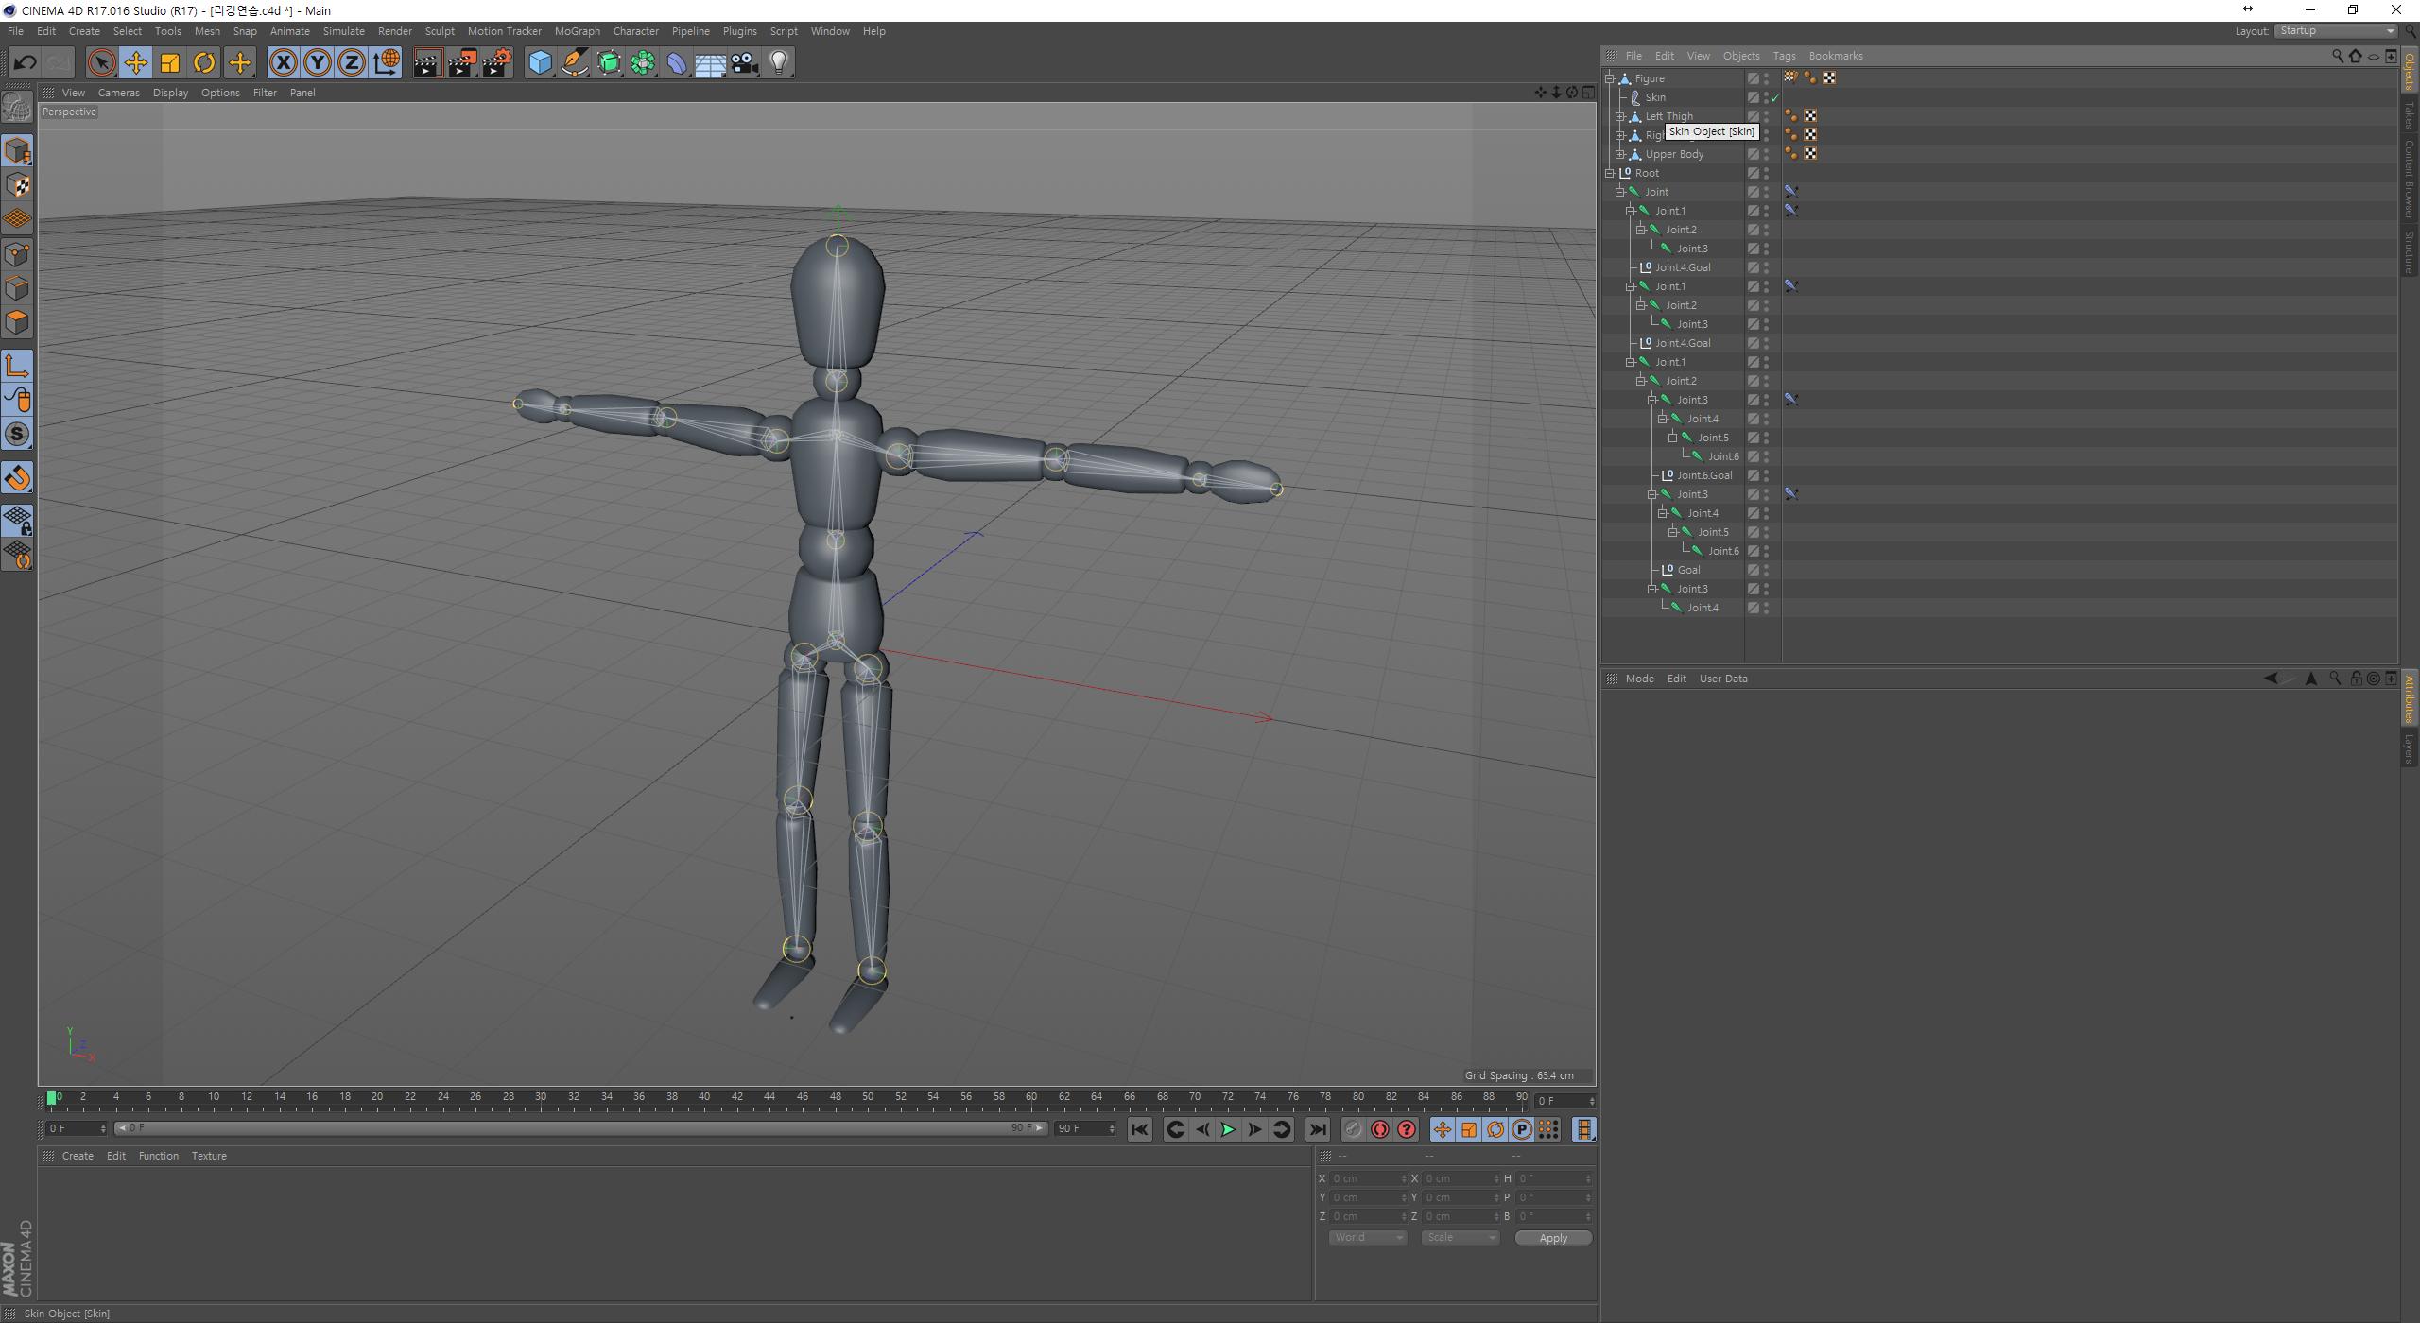
Task: Open viewport Cameras menu
Action: pos(118,93)
